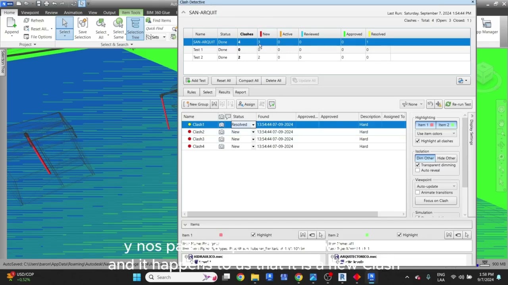Toggle Item 1 highlighting button

(425, 125)
